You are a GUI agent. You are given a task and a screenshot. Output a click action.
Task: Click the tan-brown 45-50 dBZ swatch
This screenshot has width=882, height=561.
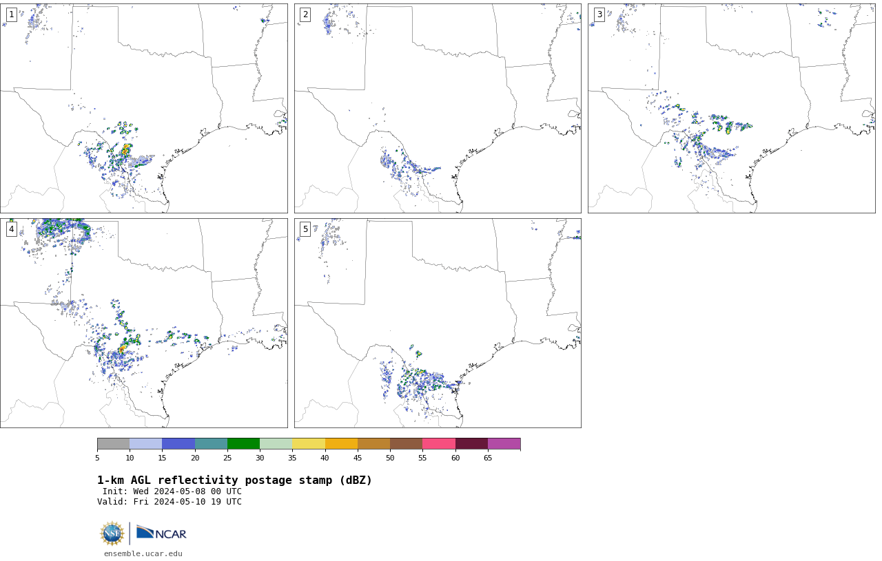[373, 444]
